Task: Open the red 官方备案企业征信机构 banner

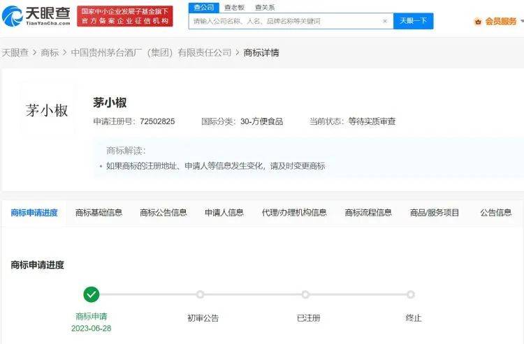Action: click(x=125, y=16)
